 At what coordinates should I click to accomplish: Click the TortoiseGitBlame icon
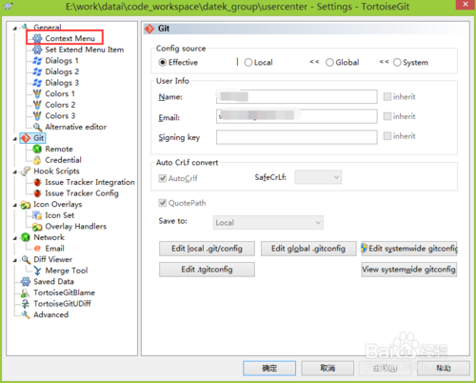click(x=25, y=292)
